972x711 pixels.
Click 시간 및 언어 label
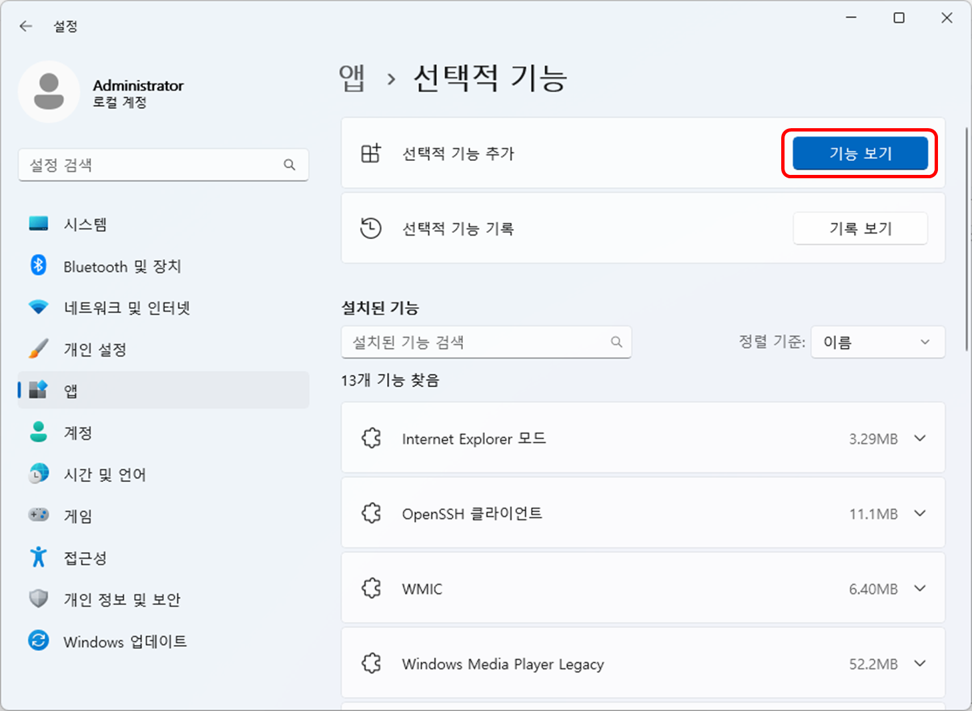coord(105,474)
